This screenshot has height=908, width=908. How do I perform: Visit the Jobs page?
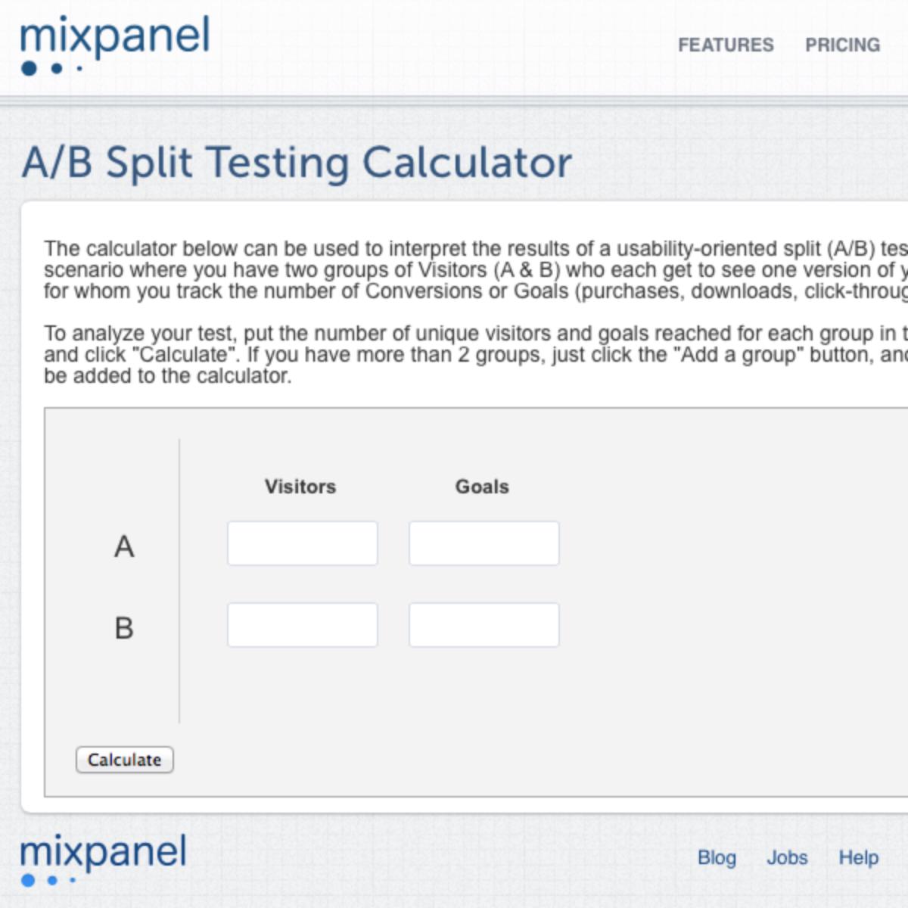coord(787,859)
